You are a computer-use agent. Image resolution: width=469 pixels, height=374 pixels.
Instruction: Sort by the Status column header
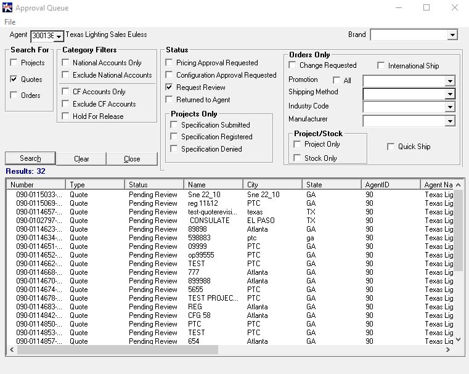[154, 185]
